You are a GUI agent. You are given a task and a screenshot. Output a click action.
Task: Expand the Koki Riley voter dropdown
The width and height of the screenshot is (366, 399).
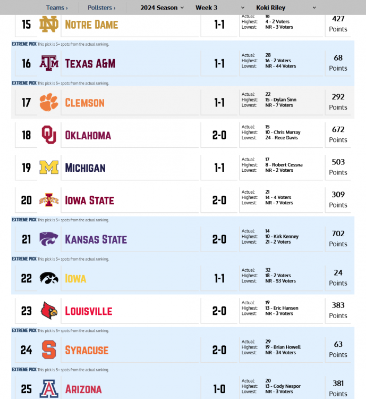(286, 7)
